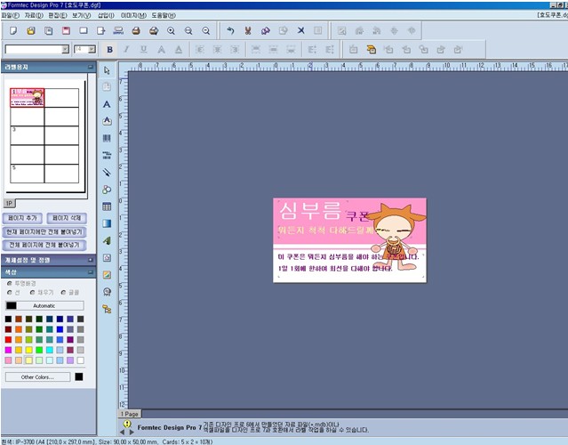Switch to the 1 Page tab below canvas
Viewport: 568px width, 445px height.
(x=130, y=414)
